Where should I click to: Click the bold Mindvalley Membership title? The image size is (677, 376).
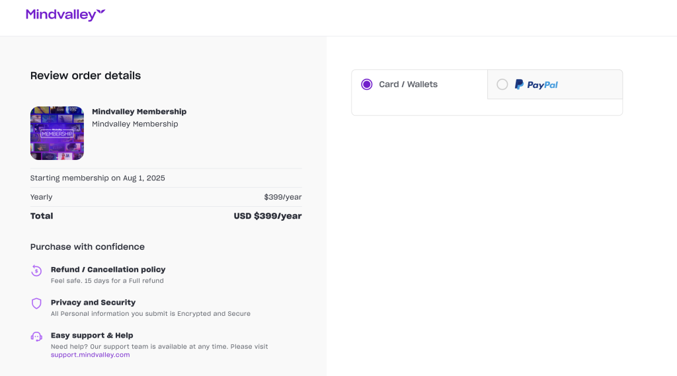click(139, 112)
